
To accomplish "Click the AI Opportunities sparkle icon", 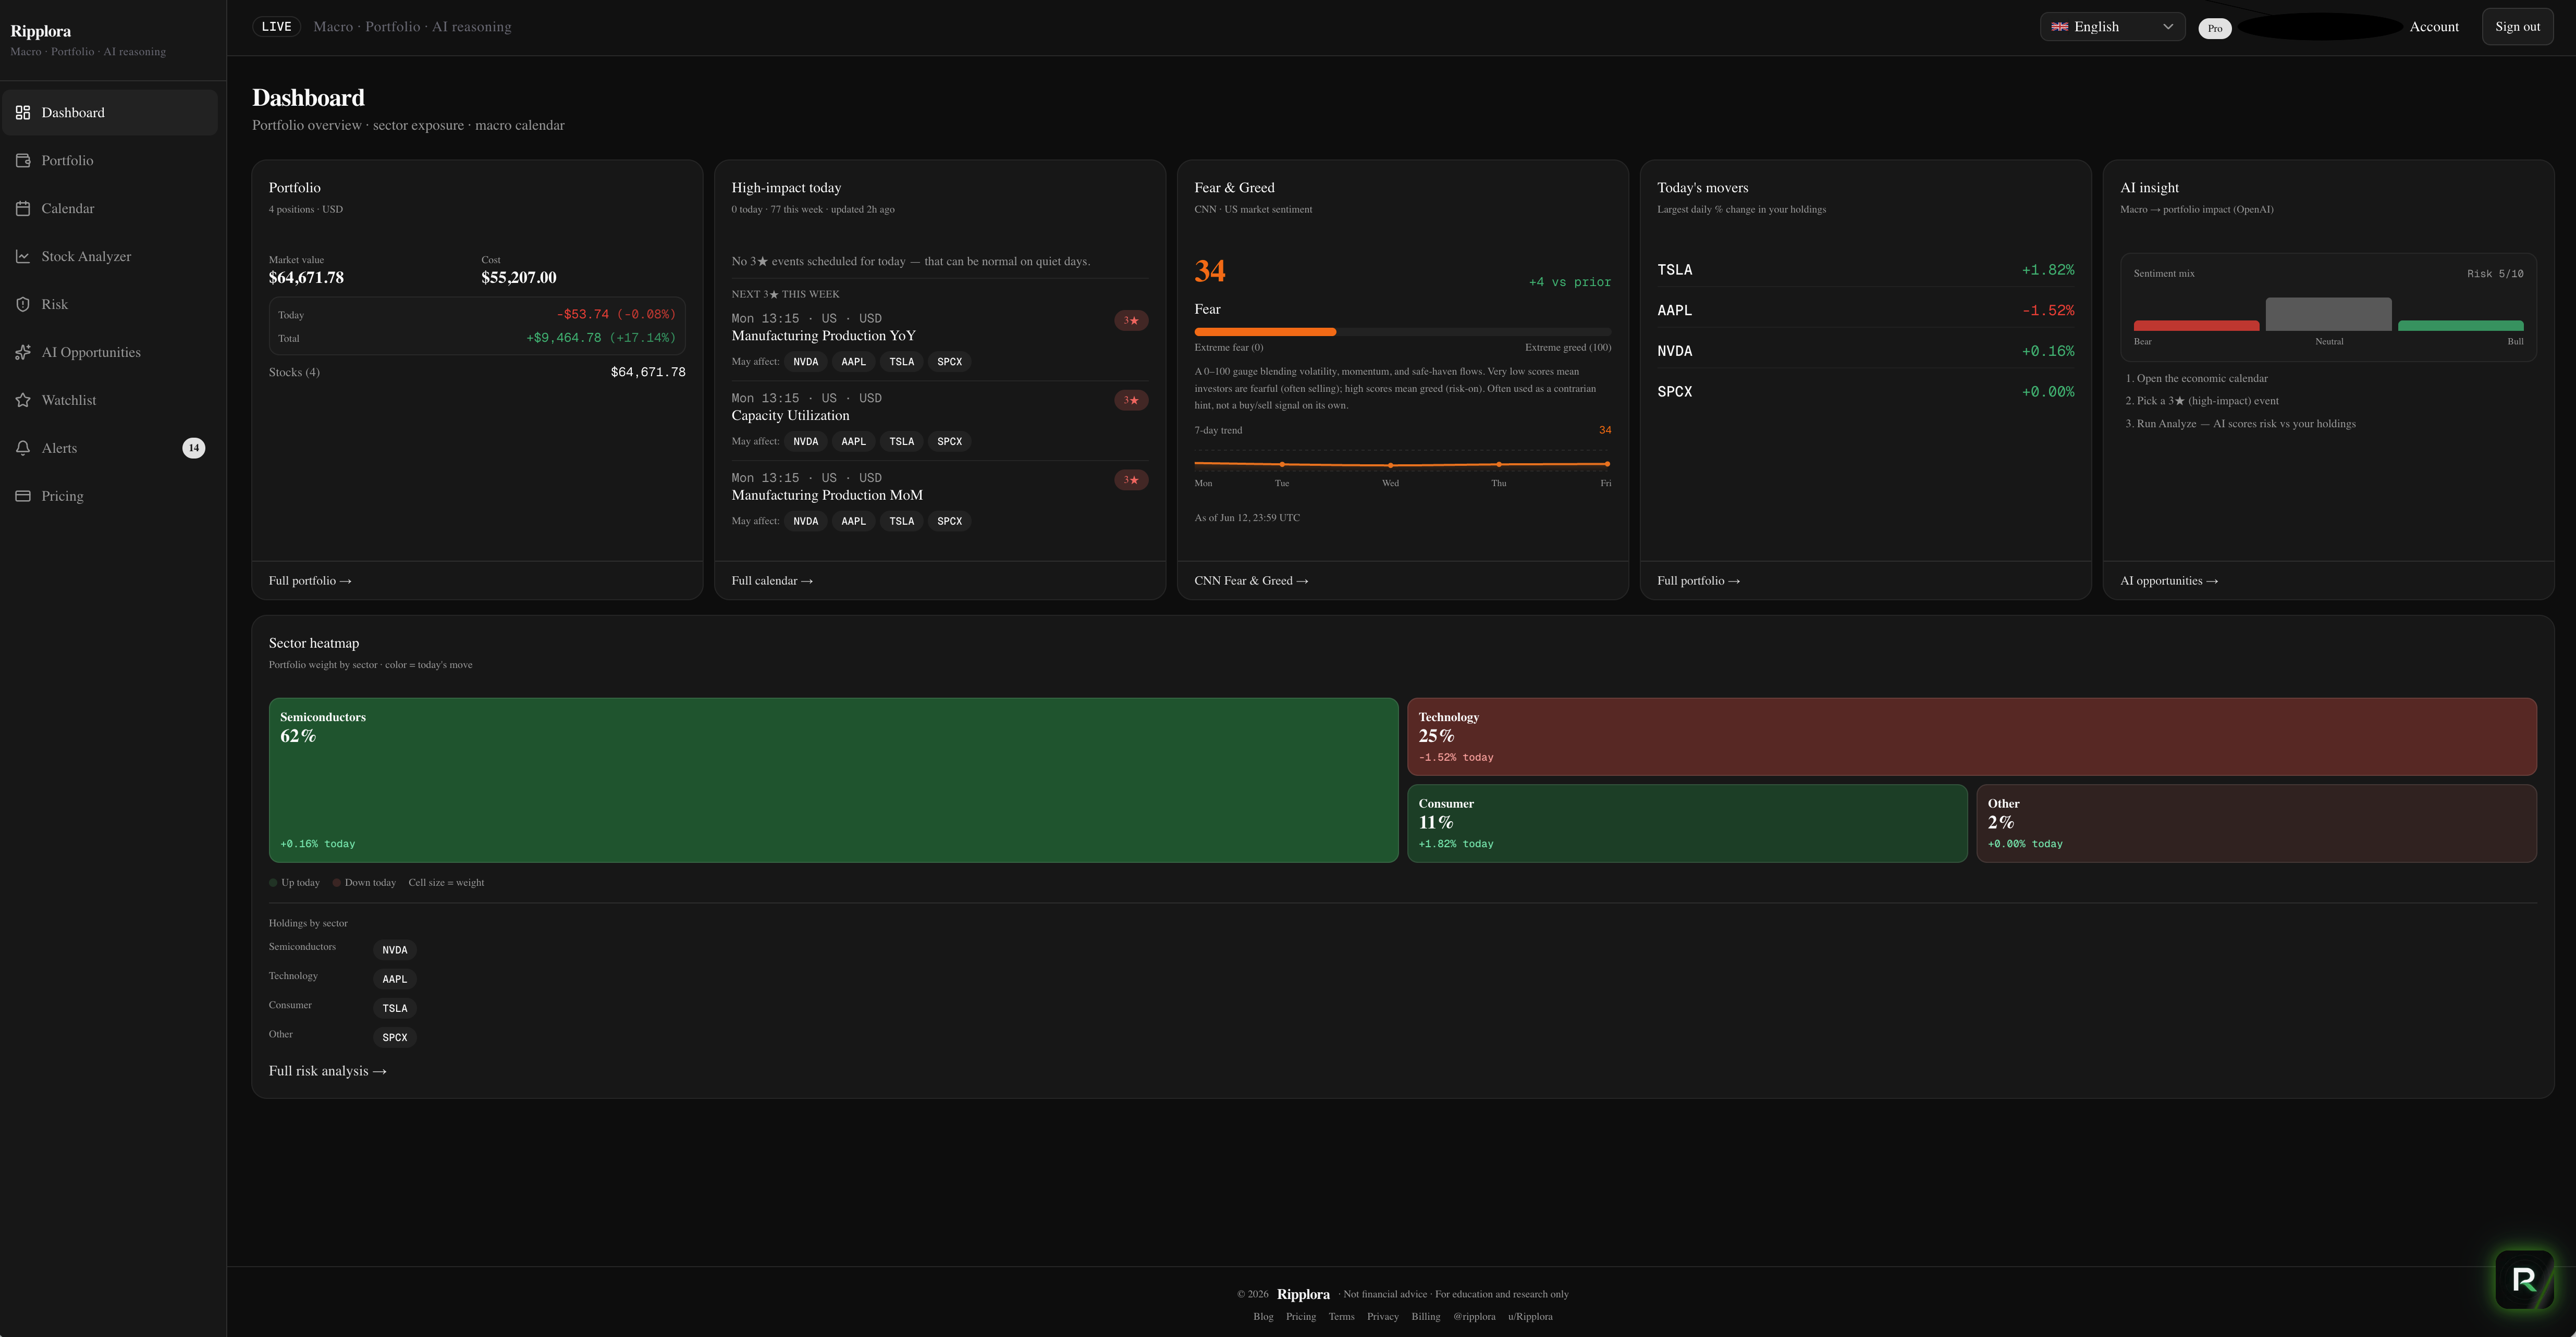I will coord(23,353).
